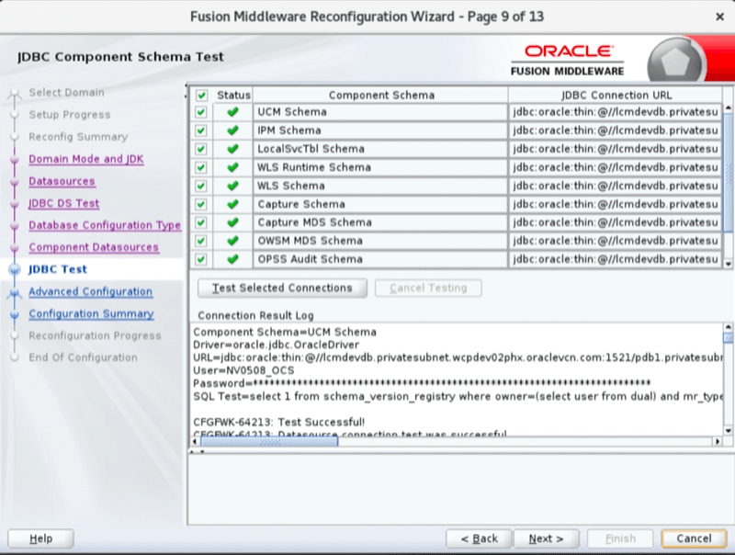
Task: Click 'User=NV0508_OCS' line in result log
Action: tap(243, 370)
